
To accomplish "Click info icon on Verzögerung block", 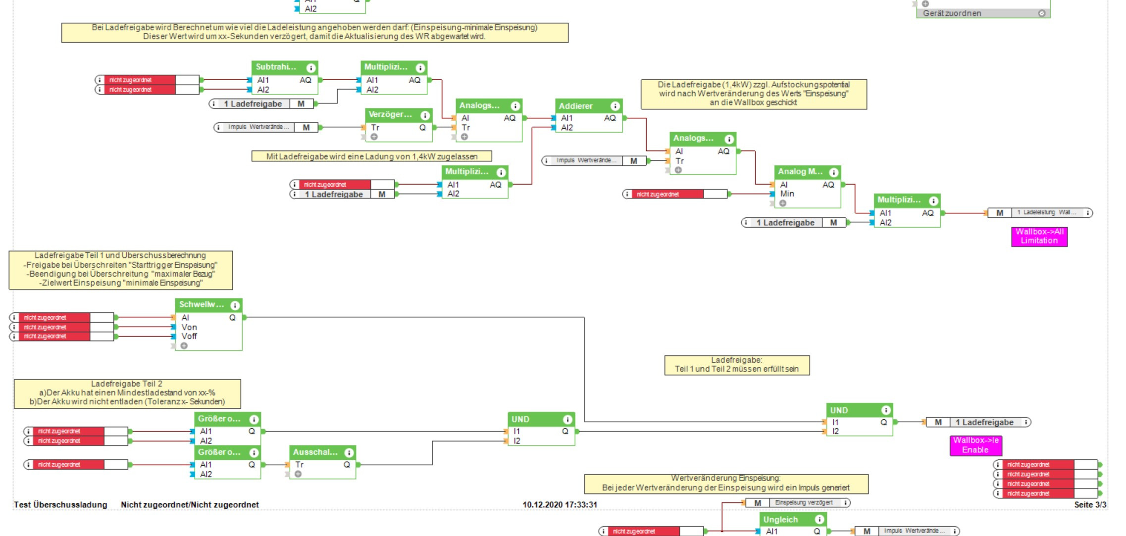I will [x=425, y=115].
